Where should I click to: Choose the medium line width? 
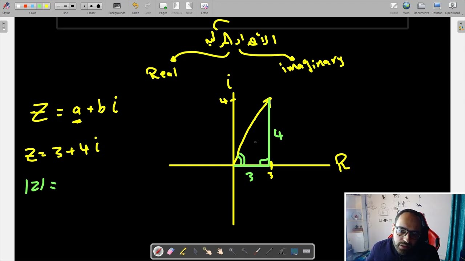coord(65,6)
